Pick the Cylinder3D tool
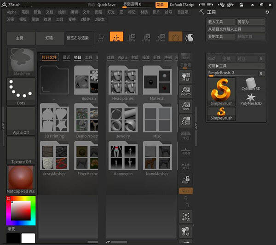This screenshot has height=245, width=276. pyautogui.click(x=251, y=83)
